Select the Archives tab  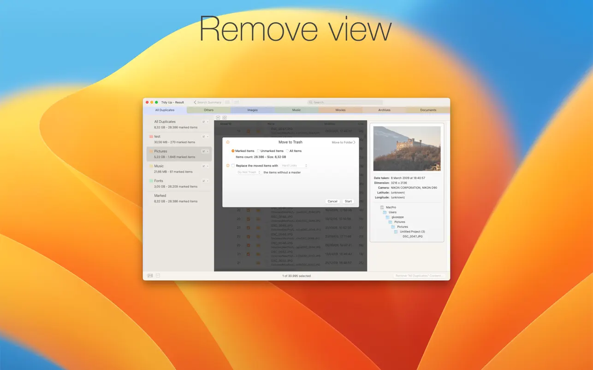pyautogui.click(x=384, y=110)
